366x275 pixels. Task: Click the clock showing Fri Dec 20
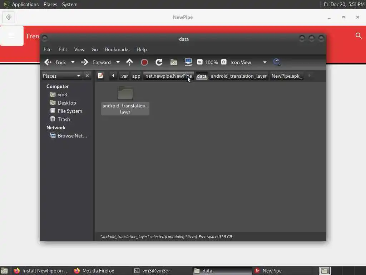pos(344,4)
